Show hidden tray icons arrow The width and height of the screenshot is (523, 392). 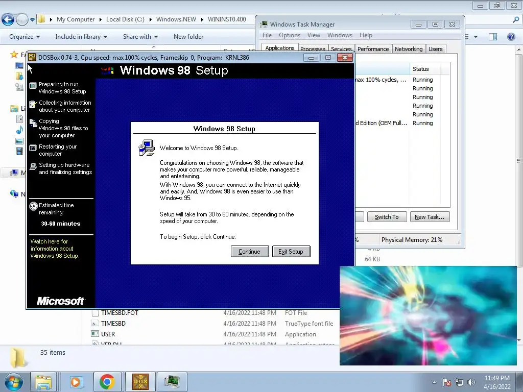(x=434, y=382)
